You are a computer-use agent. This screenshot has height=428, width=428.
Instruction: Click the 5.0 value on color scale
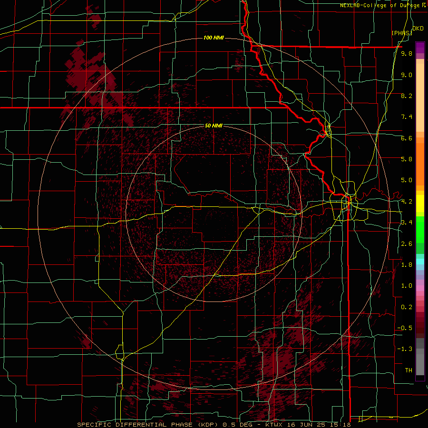(x=407, y=180)
